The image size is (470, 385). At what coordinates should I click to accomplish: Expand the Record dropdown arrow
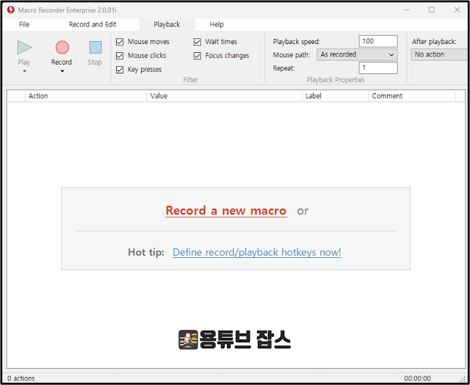(62, 71)
